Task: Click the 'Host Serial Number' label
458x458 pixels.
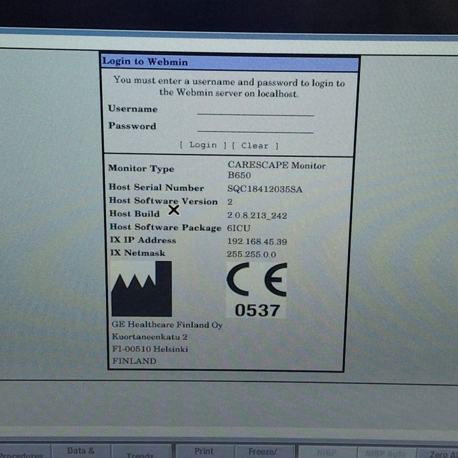Action: (156, 187)
